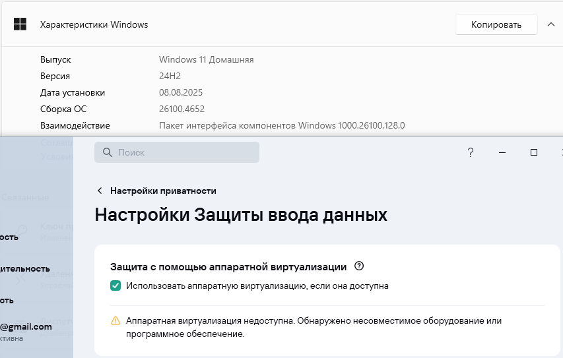Focus the Поиск search field
This screenshot has height=358, width=563.
tap(177, 152)
